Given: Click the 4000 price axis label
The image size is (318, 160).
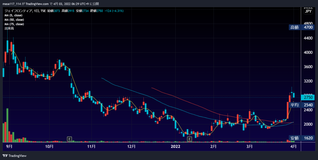Looking at the screenshot, I should click(x=308, y=52).
